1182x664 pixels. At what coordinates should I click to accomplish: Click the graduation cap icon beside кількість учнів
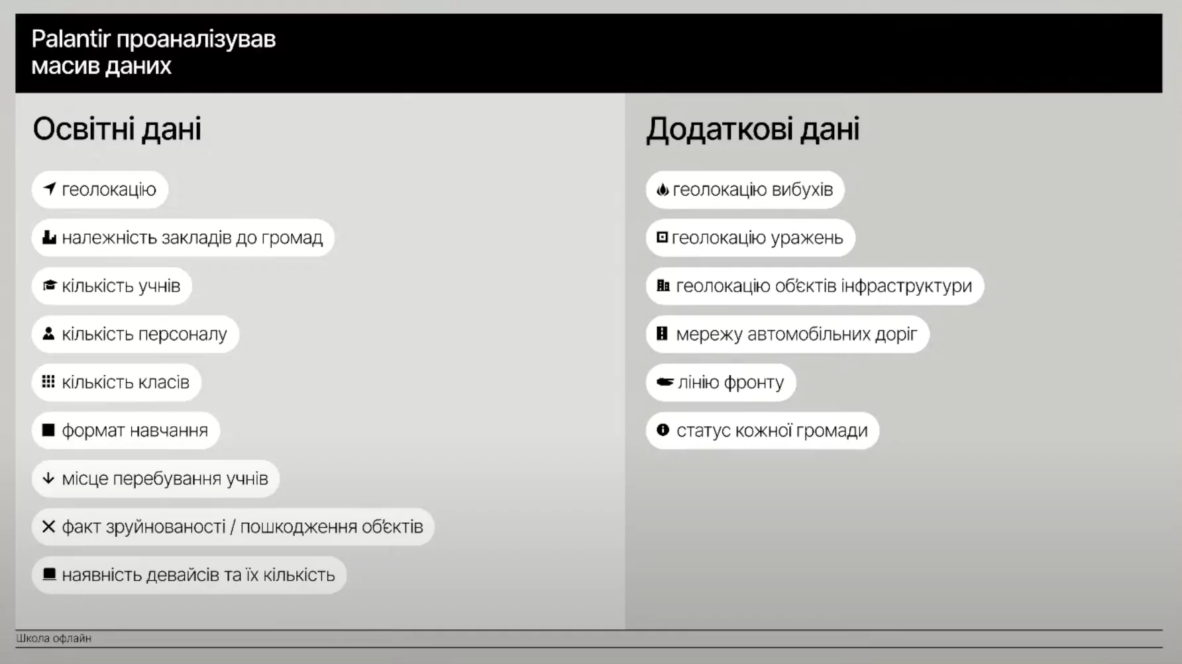49,286
